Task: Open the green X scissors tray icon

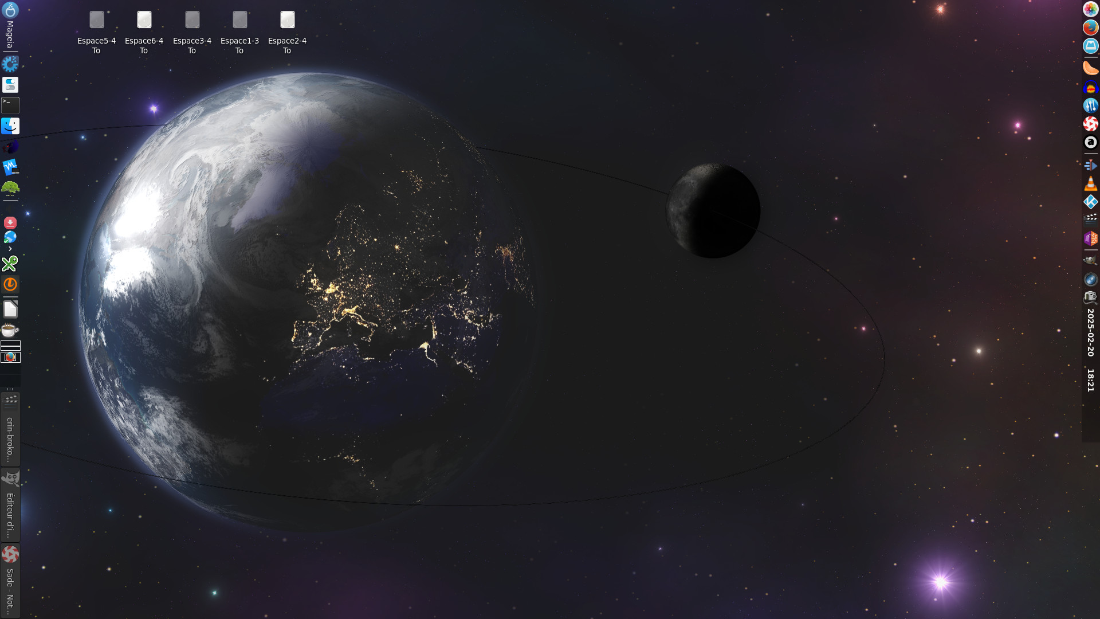Action: click(x=10, y=264)
